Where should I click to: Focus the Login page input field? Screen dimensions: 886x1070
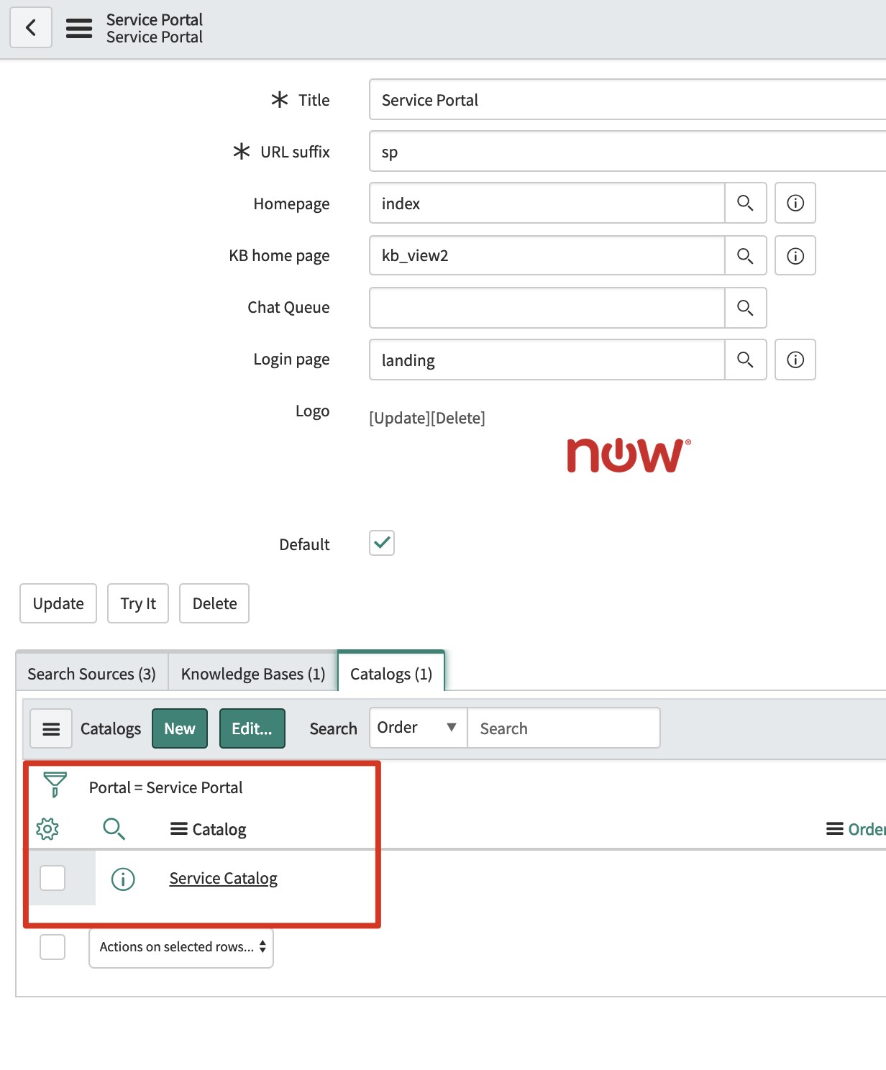click(x=547, y=360)
